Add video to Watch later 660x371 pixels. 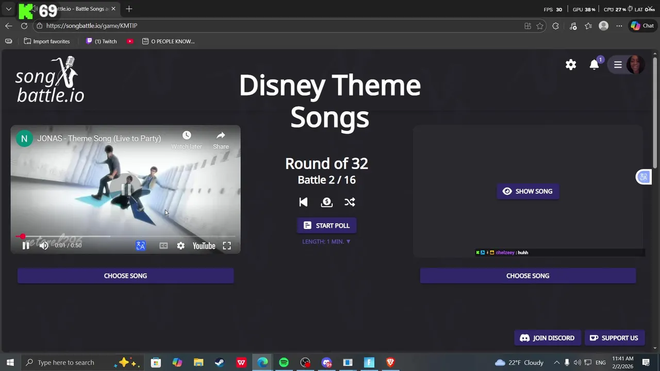(187, 140)
